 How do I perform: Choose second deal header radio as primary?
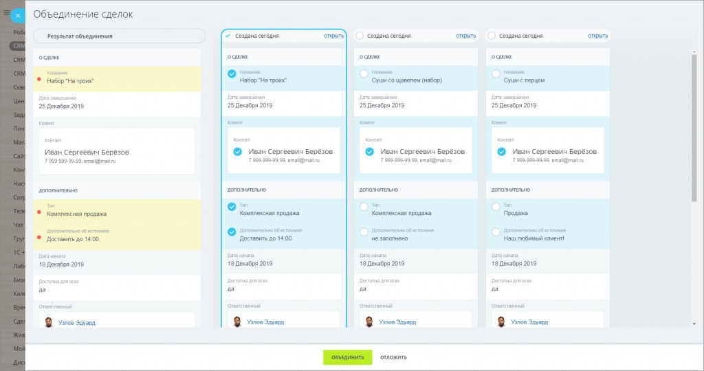(360, 36)
